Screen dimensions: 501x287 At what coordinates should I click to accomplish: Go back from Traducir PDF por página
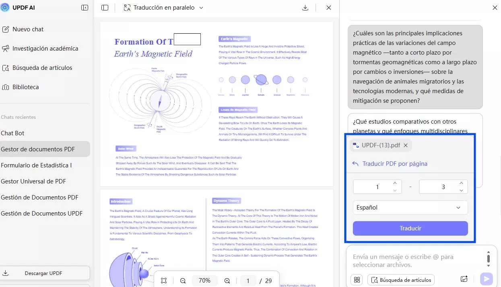point(355,164)
